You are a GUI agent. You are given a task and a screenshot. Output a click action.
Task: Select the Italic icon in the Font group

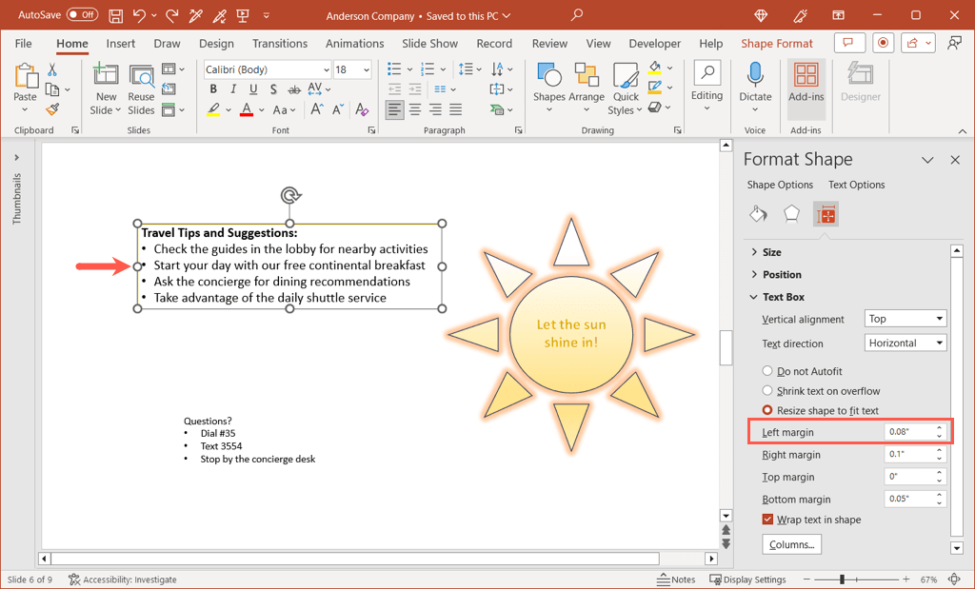[x=231, y=88]
